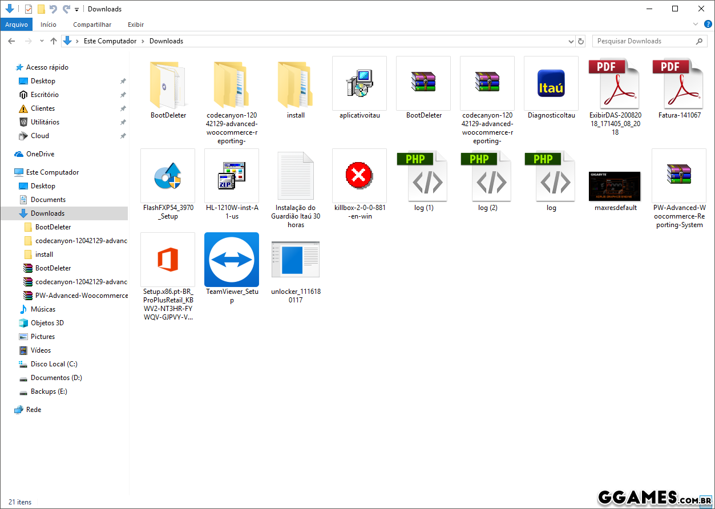Select the FlashFXP54_3970_Setup installer
This screenshot has width=715, height=509.
(168, 176)
